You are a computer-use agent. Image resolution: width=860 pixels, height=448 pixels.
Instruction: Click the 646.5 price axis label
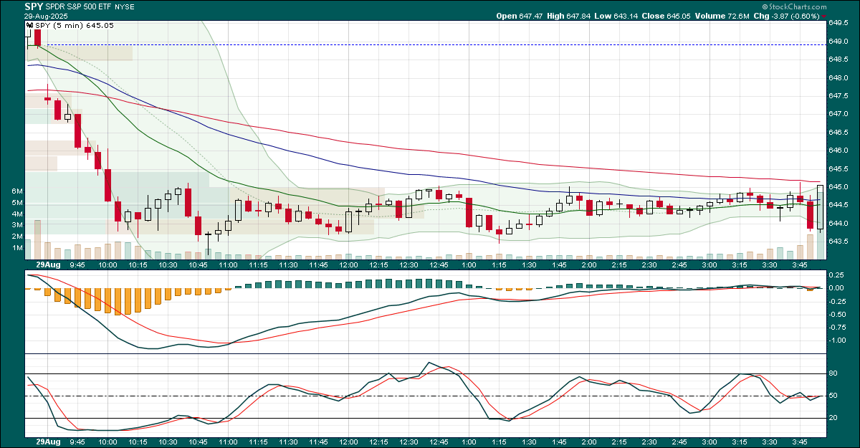point(839,133)
